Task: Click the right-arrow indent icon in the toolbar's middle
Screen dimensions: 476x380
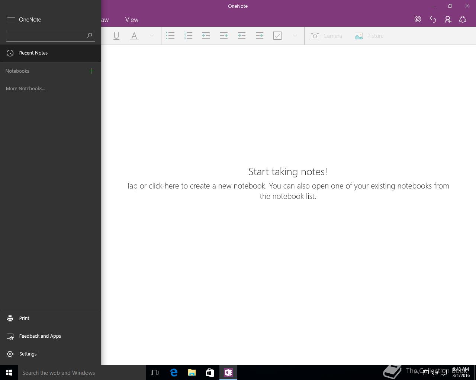Action: tap(224, 36)
